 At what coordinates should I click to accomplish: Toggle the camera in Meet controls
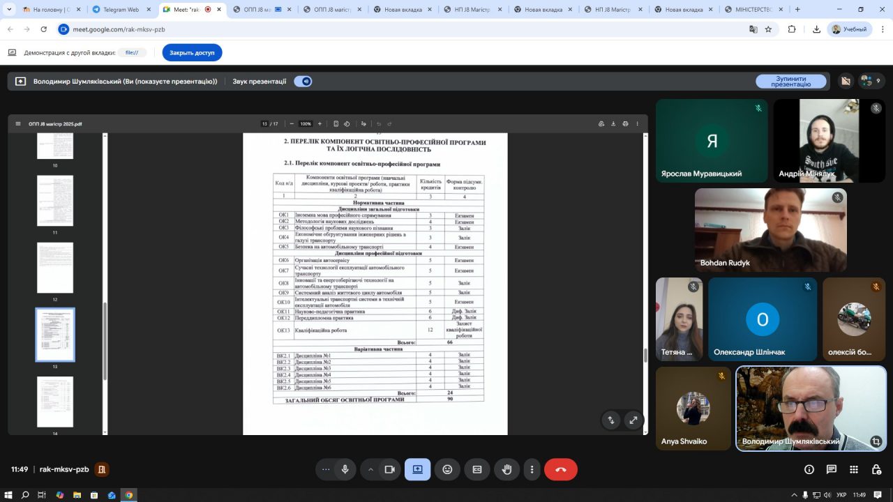(x=390, y=469)
